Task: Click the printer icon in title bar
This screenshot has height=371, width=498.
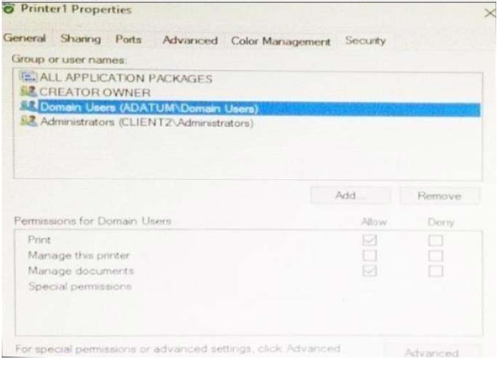Action: point(9,8)
